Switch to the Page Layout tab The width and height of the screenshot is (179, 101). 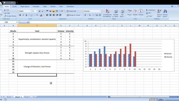(x=25, y=6)
